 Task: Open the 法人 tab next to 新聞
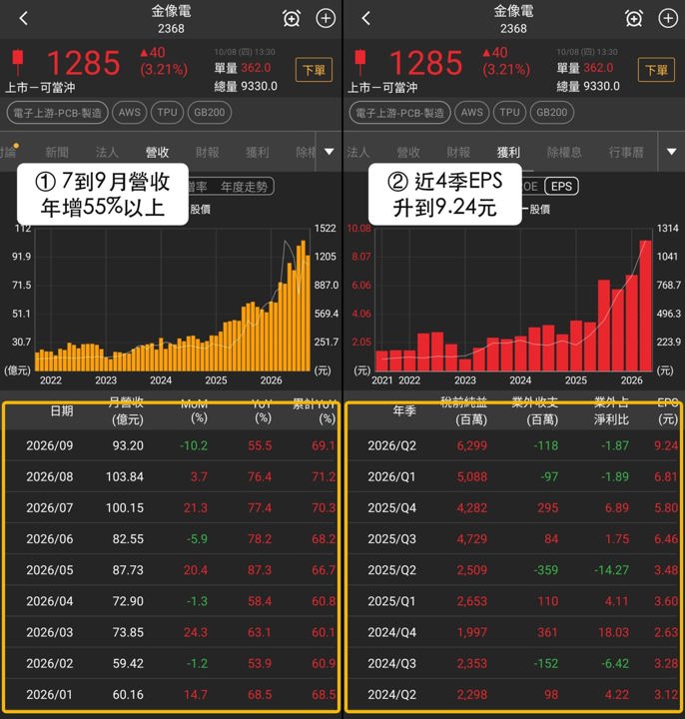[x=107, y=152]
